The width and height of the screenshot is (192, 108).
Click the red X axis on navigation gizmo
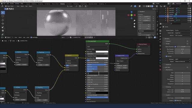[x=135, y=15]
